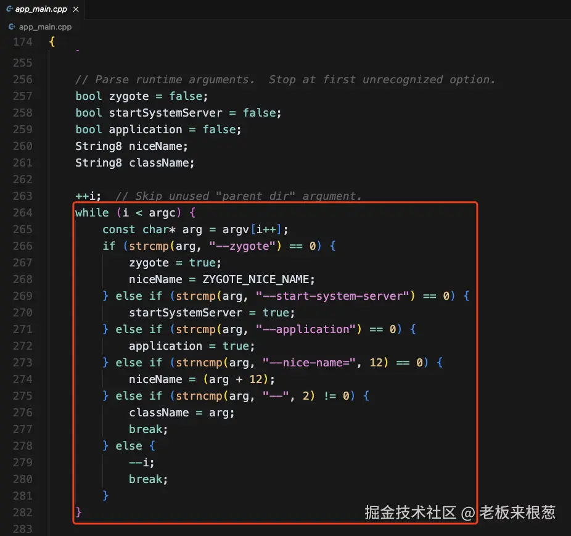Select the app_main.cpp editor tab
571x536 pixels.
click(43, 9)
